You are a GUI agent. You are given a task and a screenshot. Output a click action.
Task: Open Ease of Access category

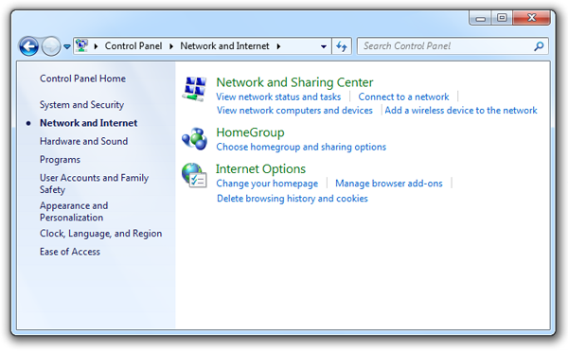coord(69,252)
